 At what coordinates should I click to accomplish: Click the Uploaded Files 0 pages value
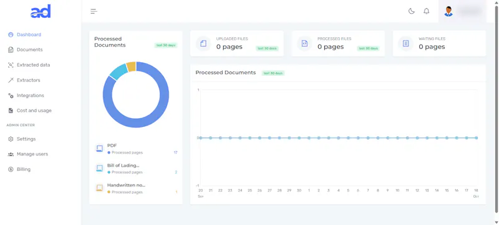point(229,47)
